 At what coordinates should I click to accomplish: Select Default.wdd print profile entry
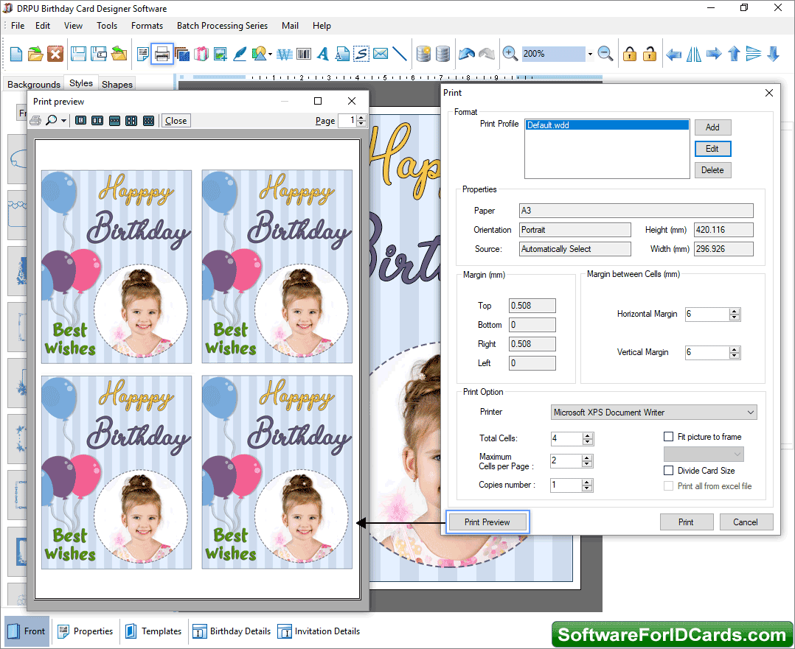click(607, 125)
